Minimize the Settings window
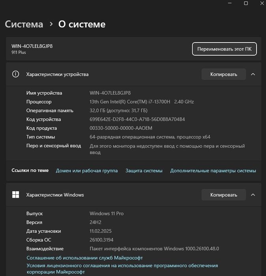The image size is (266, 276). [230, 3]
